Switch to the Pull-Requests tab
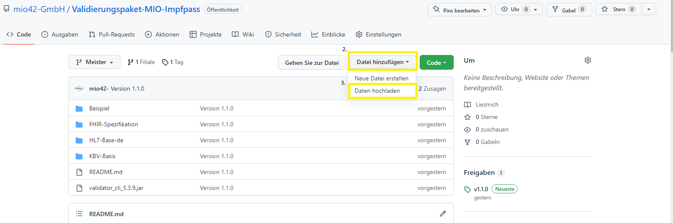Screen dimensions: 673x223 pyautogui.click(x=112, y=34)
